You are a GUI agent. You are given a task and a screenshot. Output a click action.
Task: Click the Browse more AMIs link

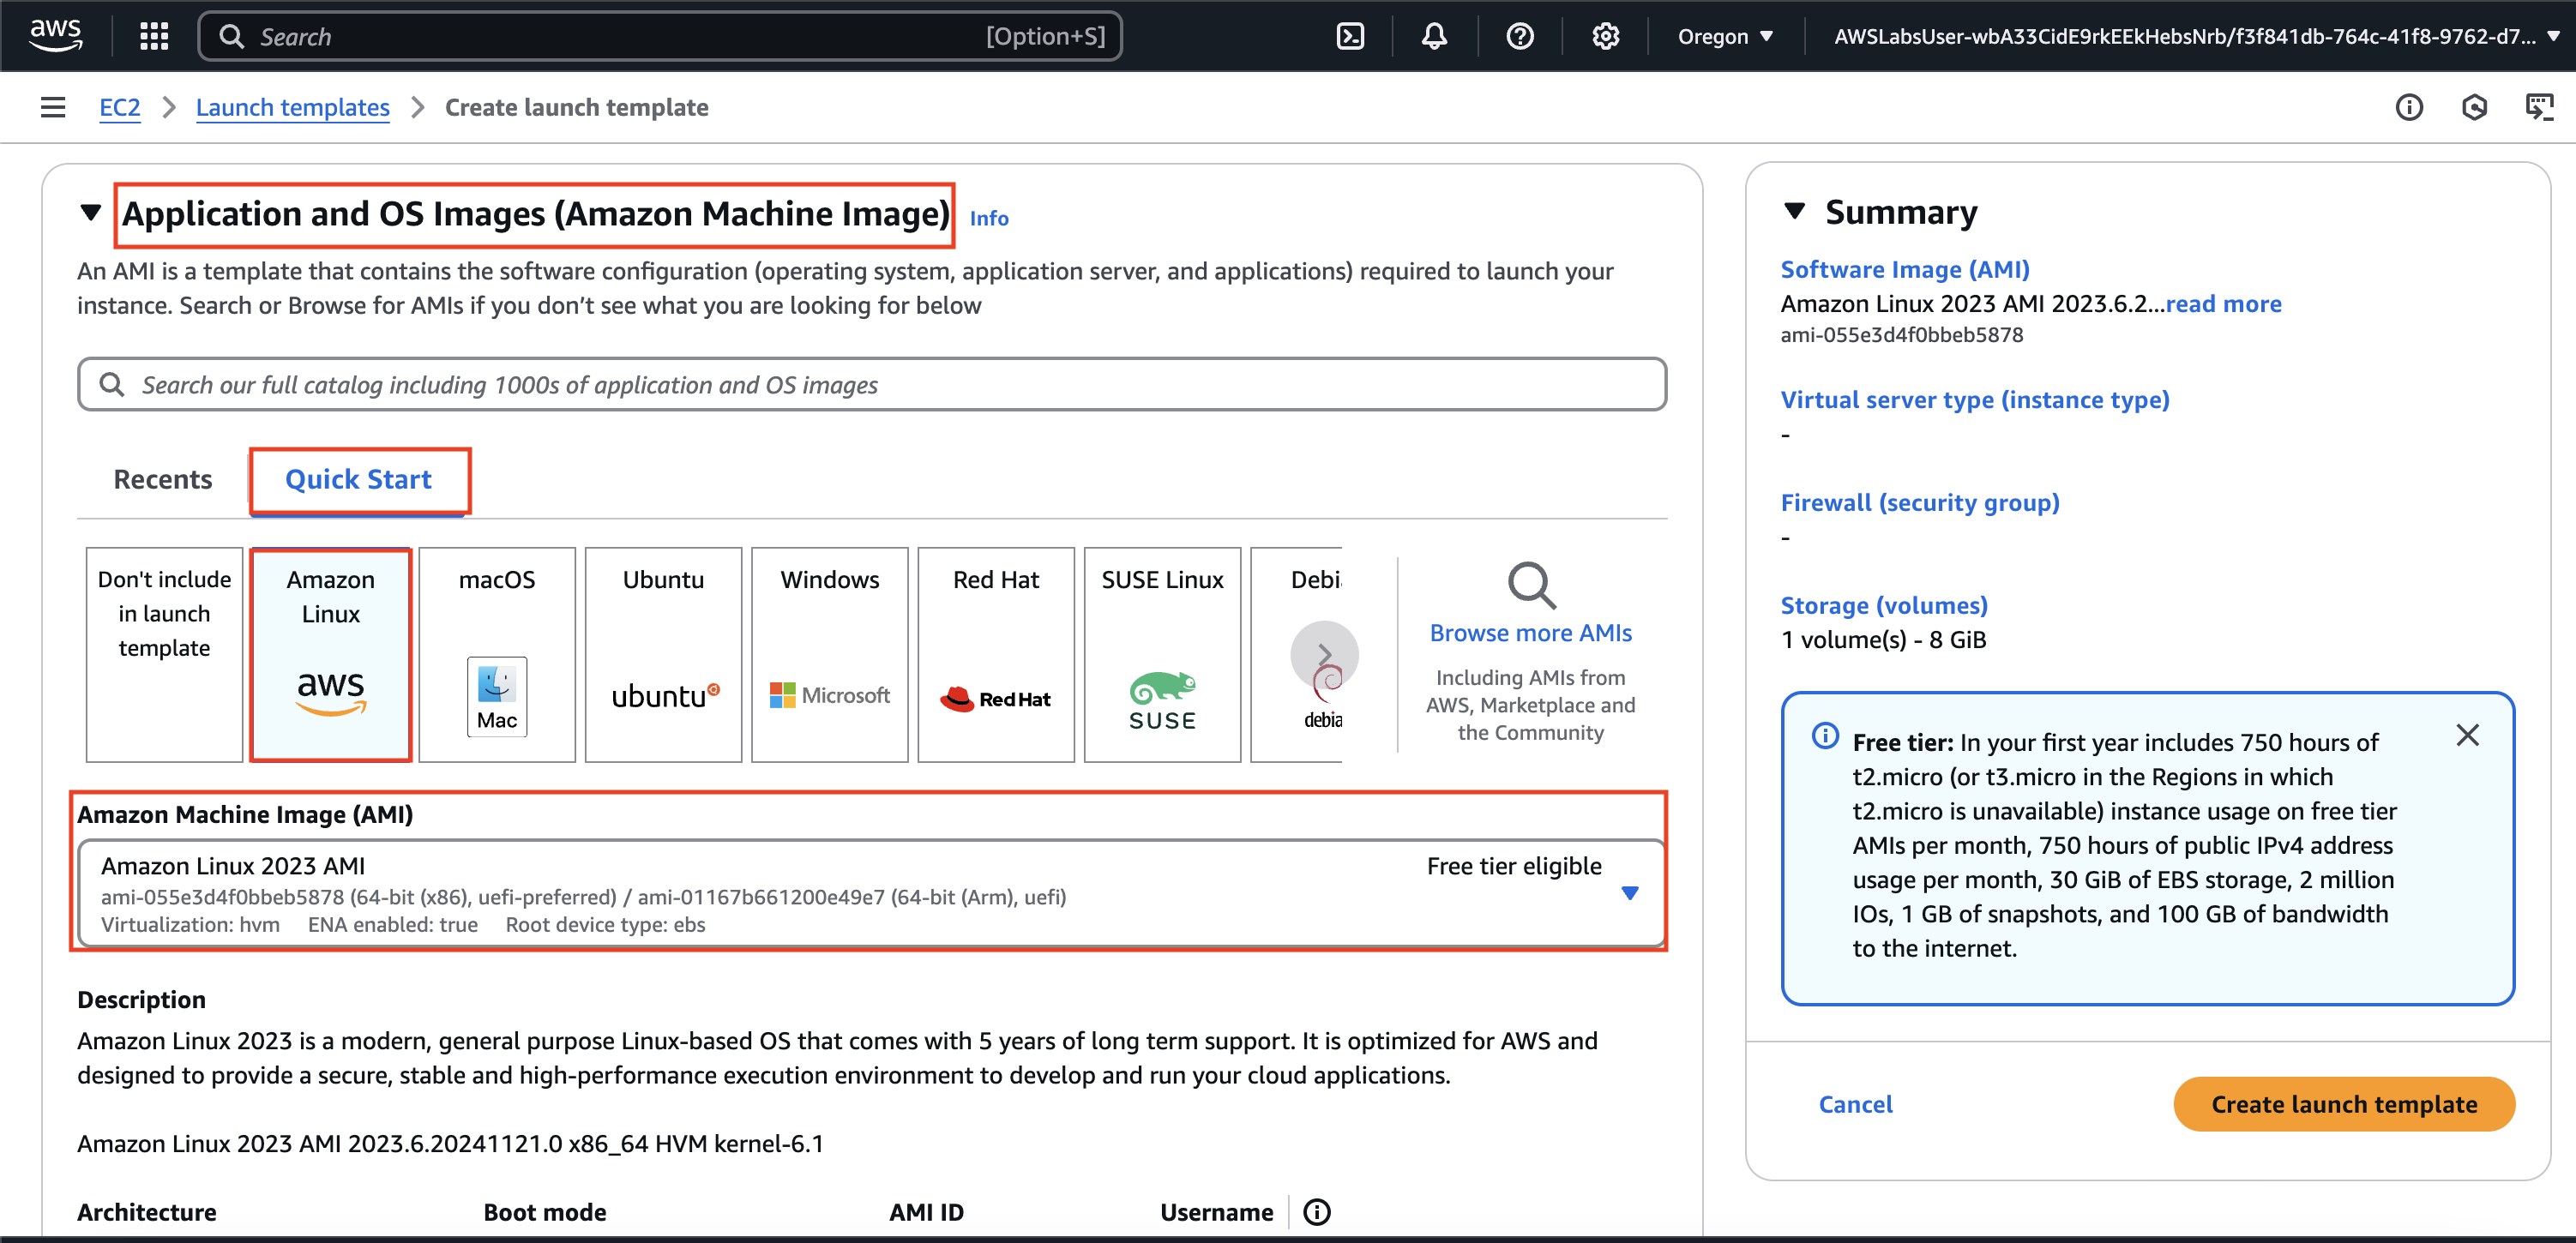pyautogui.click(x=1530, y=633)
